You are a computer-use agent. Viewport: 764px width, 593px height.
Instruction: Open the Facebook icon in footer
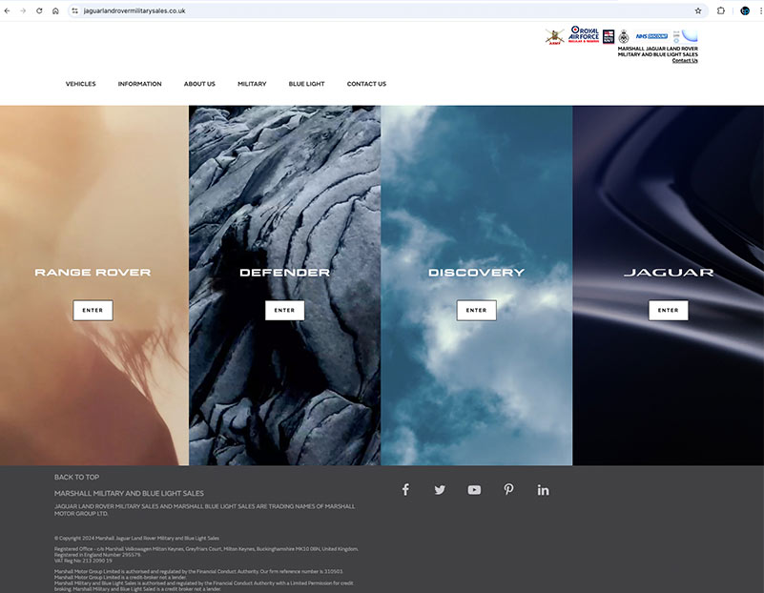pyautogui.click(x=405, y=490)
